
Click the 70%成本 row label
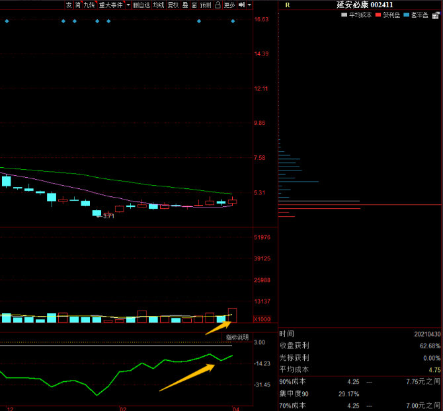pos(292,406)
